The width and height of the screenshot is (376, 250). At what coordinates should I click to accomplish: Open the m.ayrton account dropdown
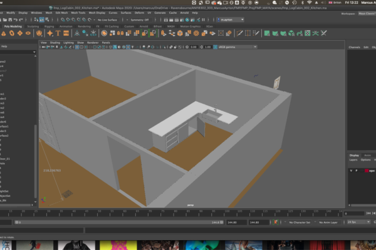tap(231, 20)
